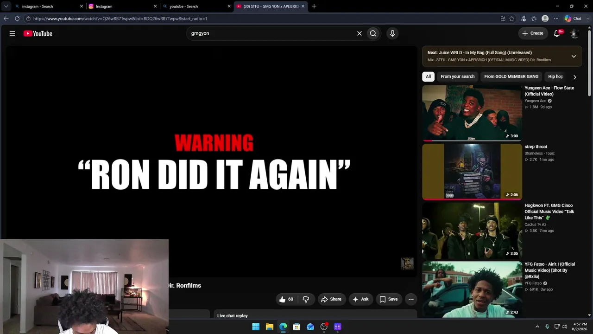Show more filter chips with right arrow
Viewport: 593px width, 334px height.
point(574,77)
